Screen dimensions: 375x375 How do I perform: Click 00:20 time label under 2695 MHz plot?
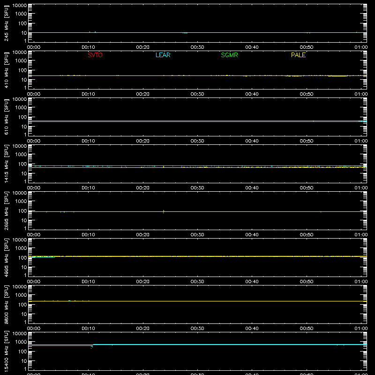click(143, 235)
